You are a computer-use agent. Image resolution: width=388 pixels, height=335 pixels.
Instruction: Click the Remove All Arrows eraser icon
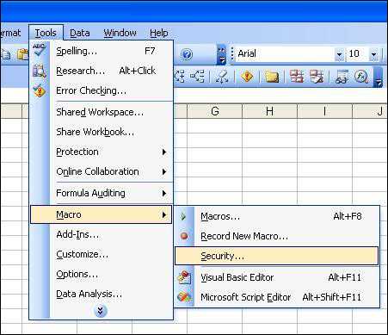222,77
